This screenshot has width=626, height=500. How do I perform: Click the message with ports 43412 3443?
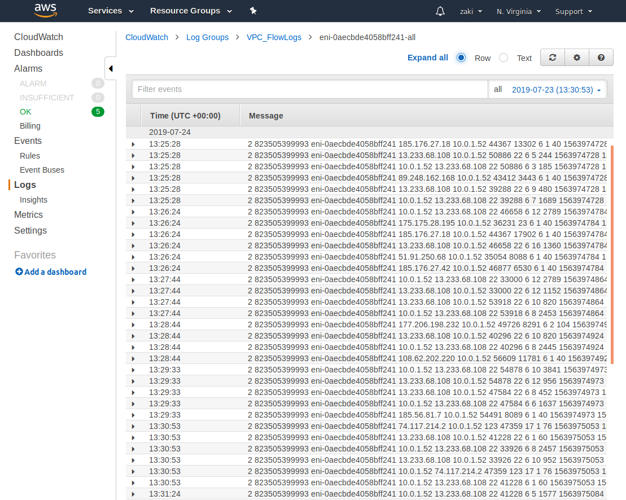tap(427, 178)
